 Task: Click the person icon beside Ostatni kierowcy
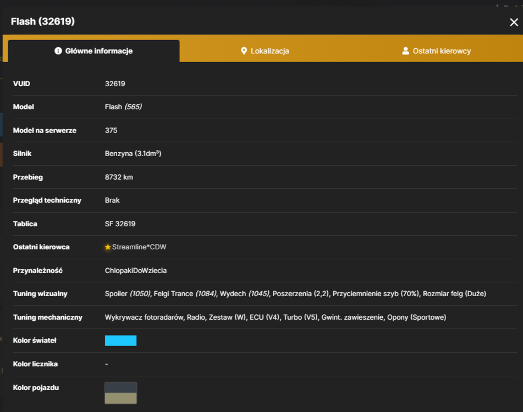[406, 51]
